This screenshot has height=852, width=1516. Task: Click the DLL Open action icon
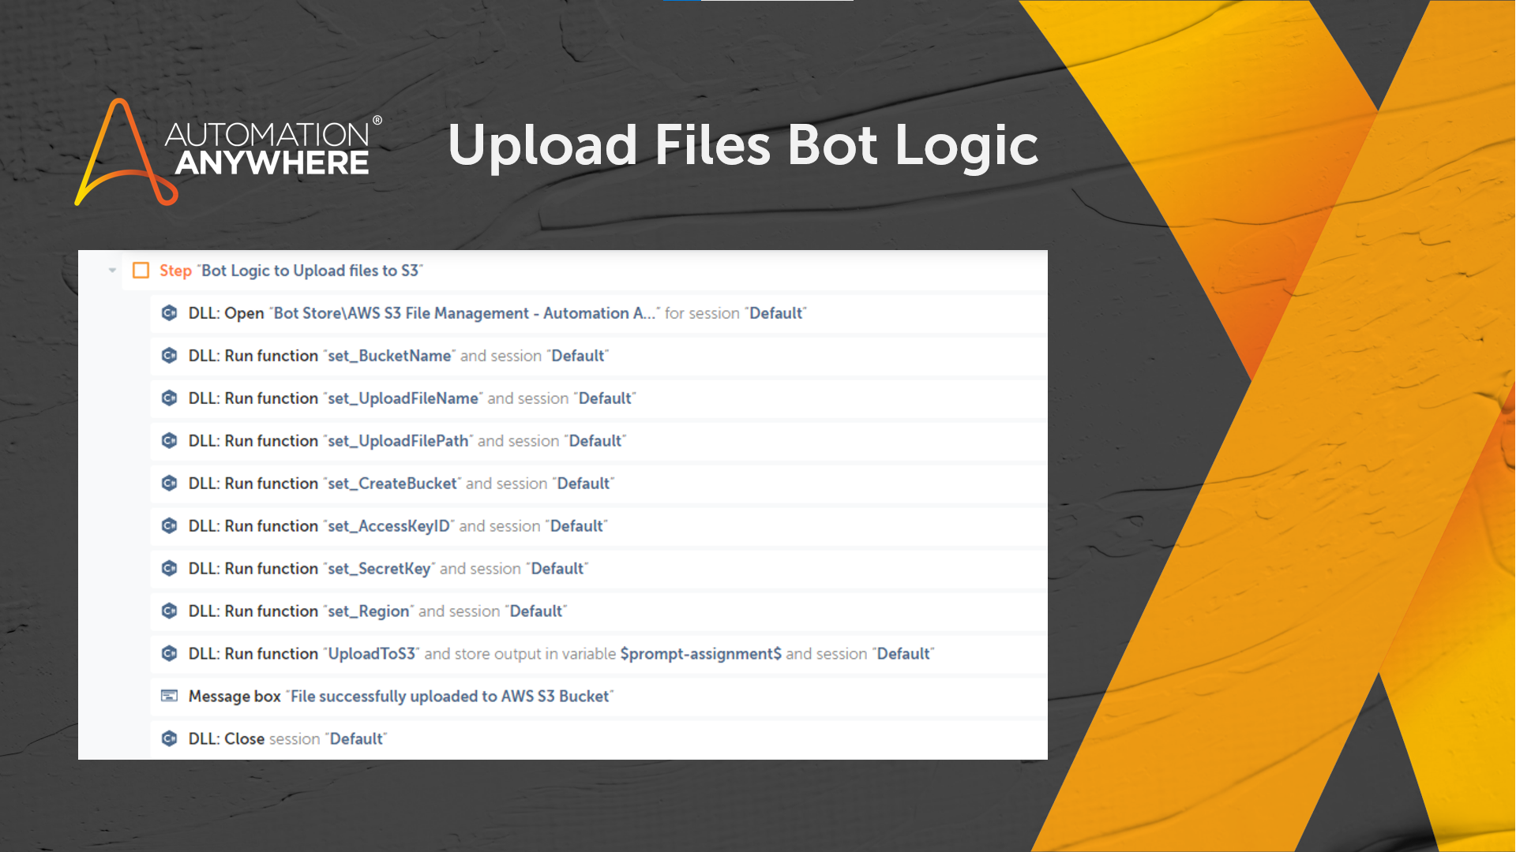point(169,313)
